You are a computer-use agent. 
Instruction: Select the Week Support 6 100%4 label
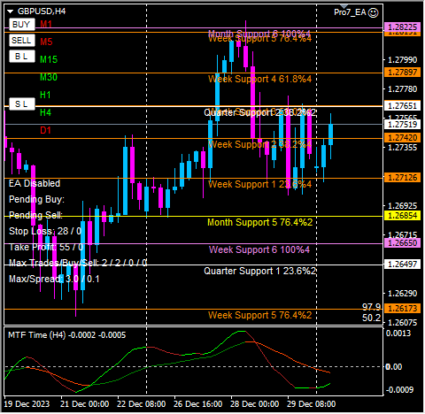[x=259, y=249]
